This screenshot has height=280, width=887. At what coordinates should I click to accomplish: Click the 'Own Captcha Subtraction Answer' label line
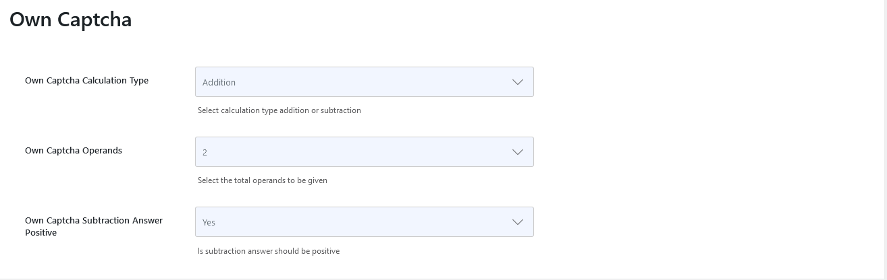[x=94, y=220]
